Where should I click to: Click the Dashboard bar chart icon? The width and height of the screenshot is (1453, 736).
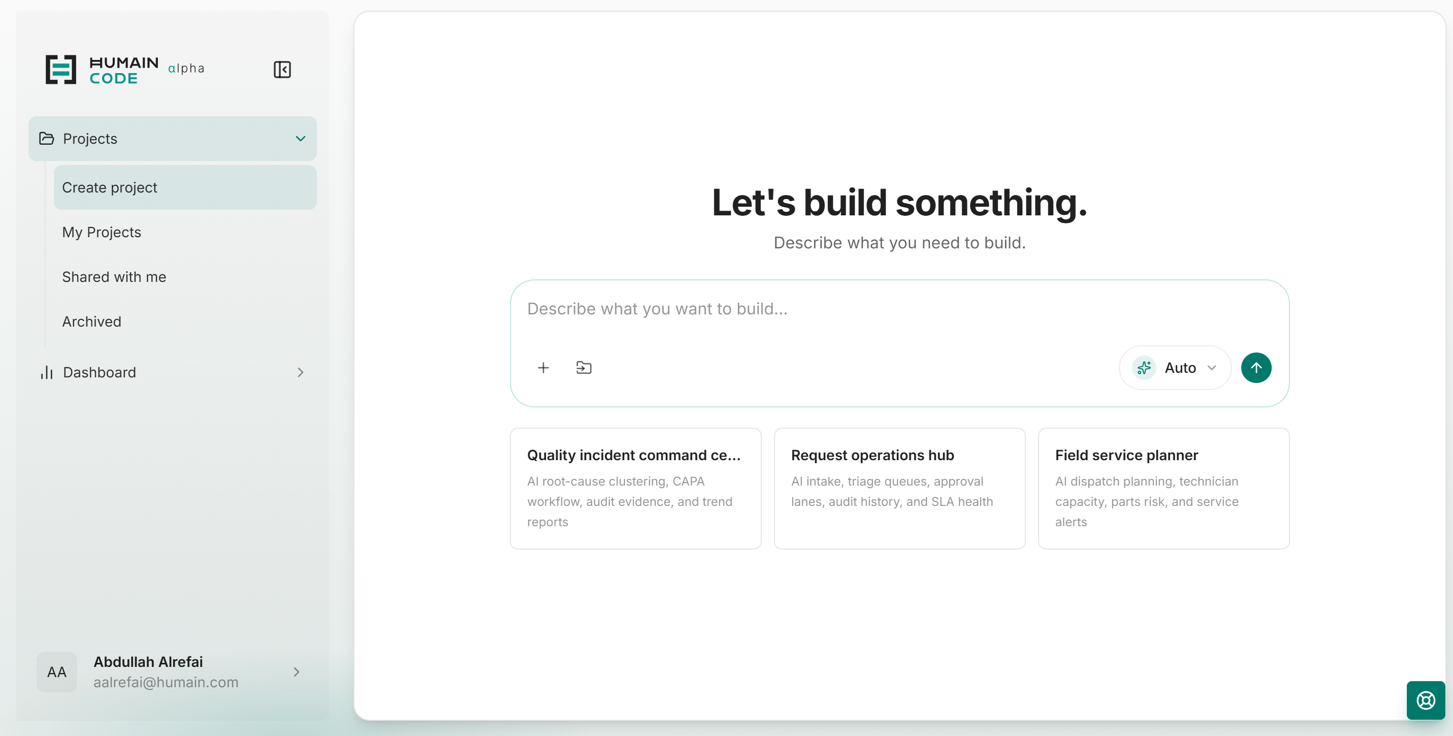pos(47,372)
